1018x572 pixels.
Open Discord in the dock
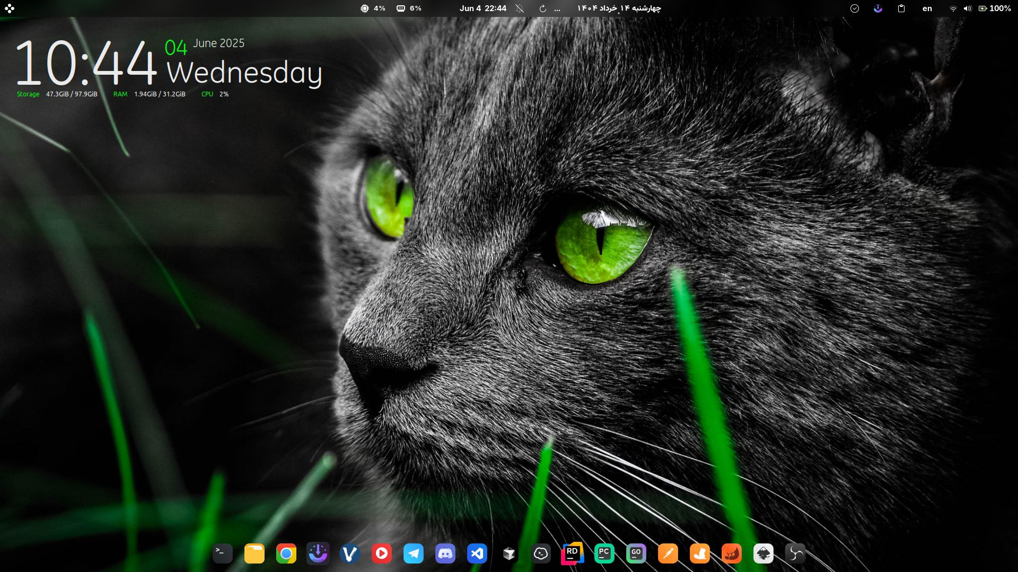pyautogui.click(x=445, y=553)
